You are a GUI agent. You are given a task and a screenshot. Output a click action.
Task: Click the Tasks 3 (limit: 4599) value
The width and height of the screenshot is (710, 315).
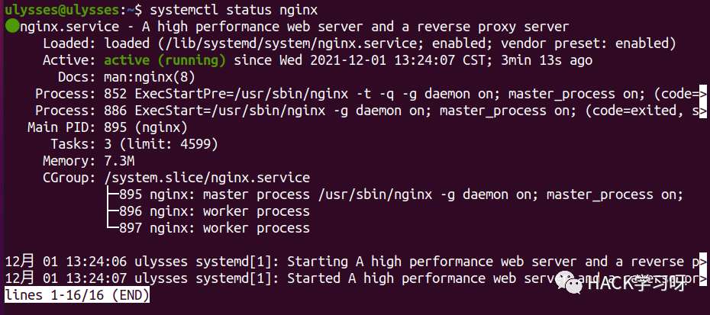coord(160,144)
